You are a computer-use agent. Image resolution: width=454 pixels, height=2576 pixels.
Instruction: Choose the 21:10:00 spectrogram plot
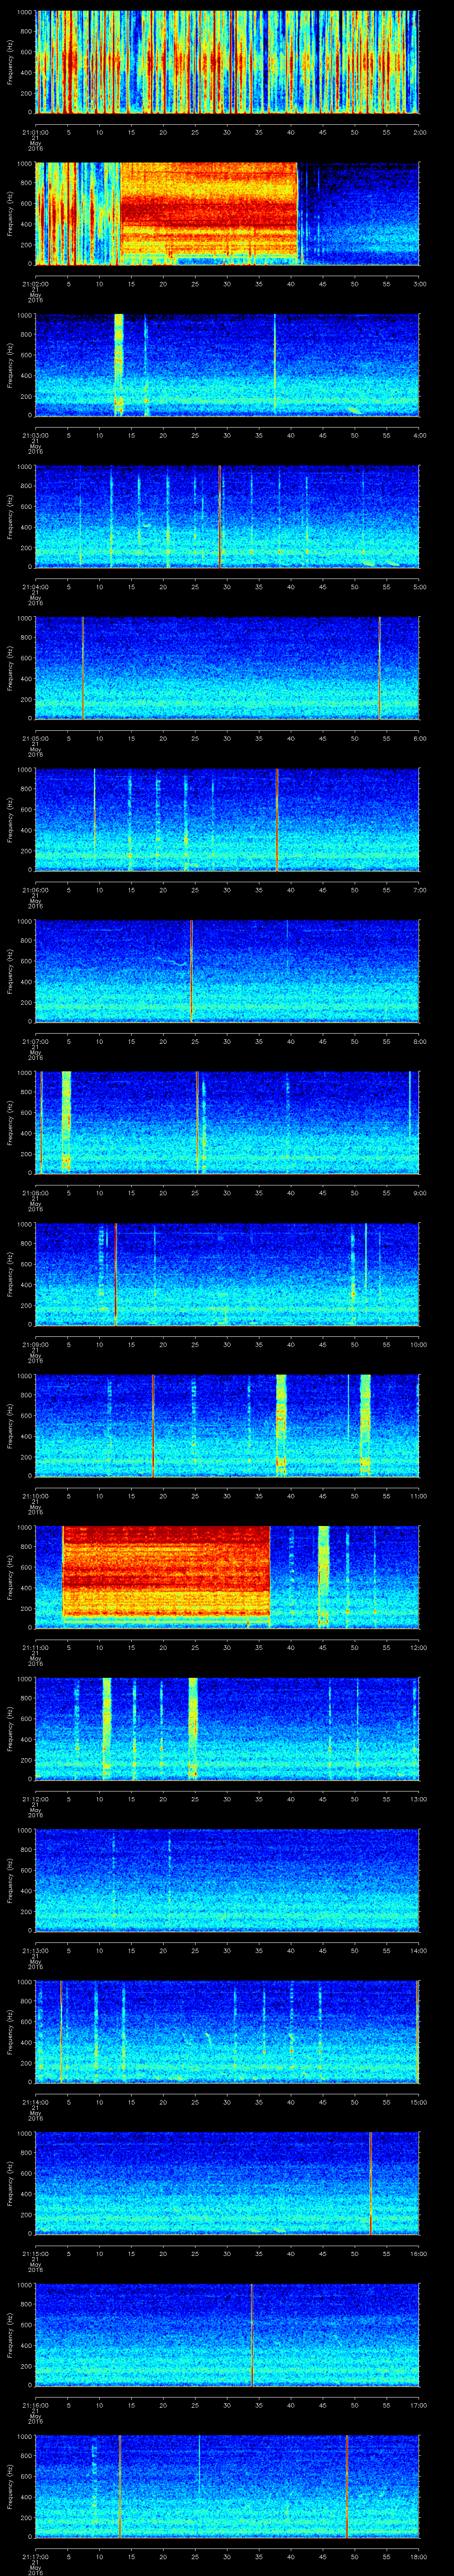pos(227,1426)
